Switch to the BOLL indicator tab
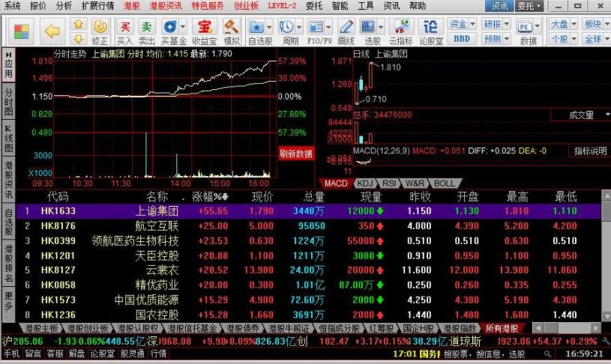Screen dimensions: 611x364 pyautogui.click(x=445, y=183)
